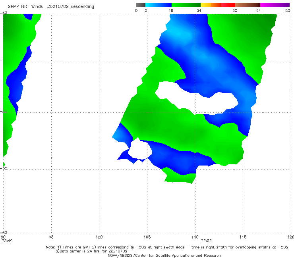Click the latitude axis label '-55'
The height and width of the screenshot is (258, 294).
point(4,168)
